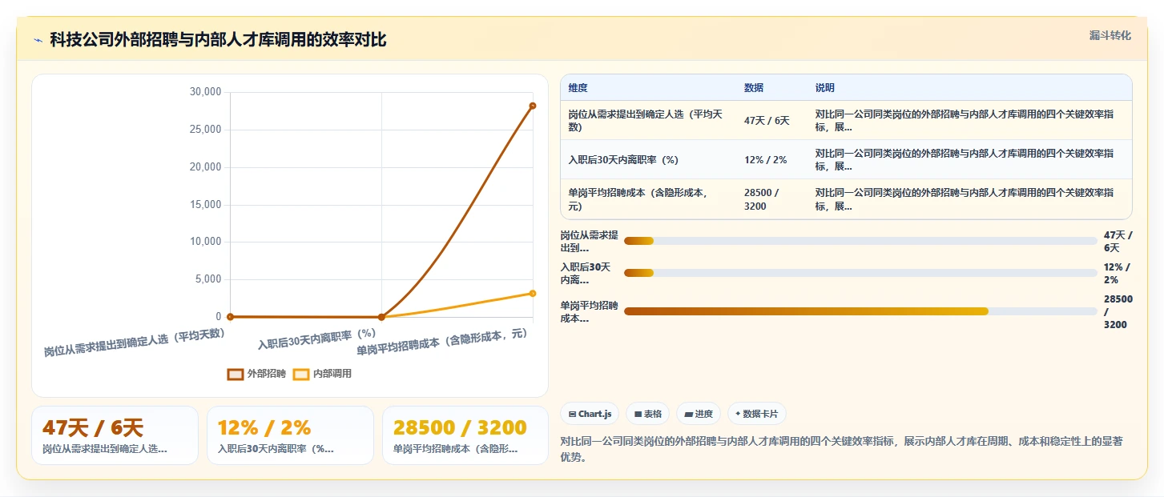The image size is (1164, 497).
Task: Click the 单岗平均招聘成本 progress bar
Action: coord(860,311)
